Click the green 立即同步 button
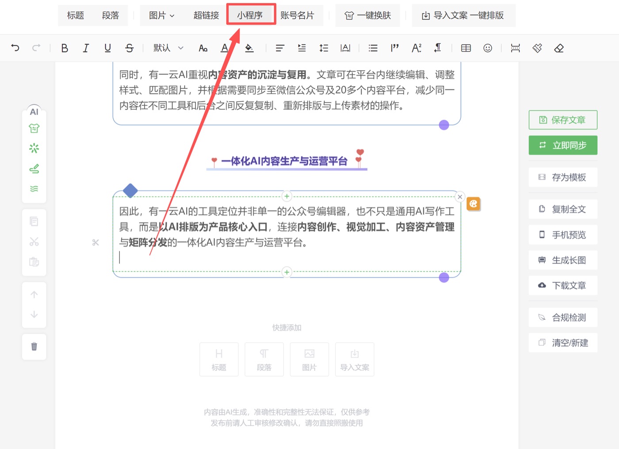Image resolution: width=619 pixels, height=449 pixels. (563, 145)
